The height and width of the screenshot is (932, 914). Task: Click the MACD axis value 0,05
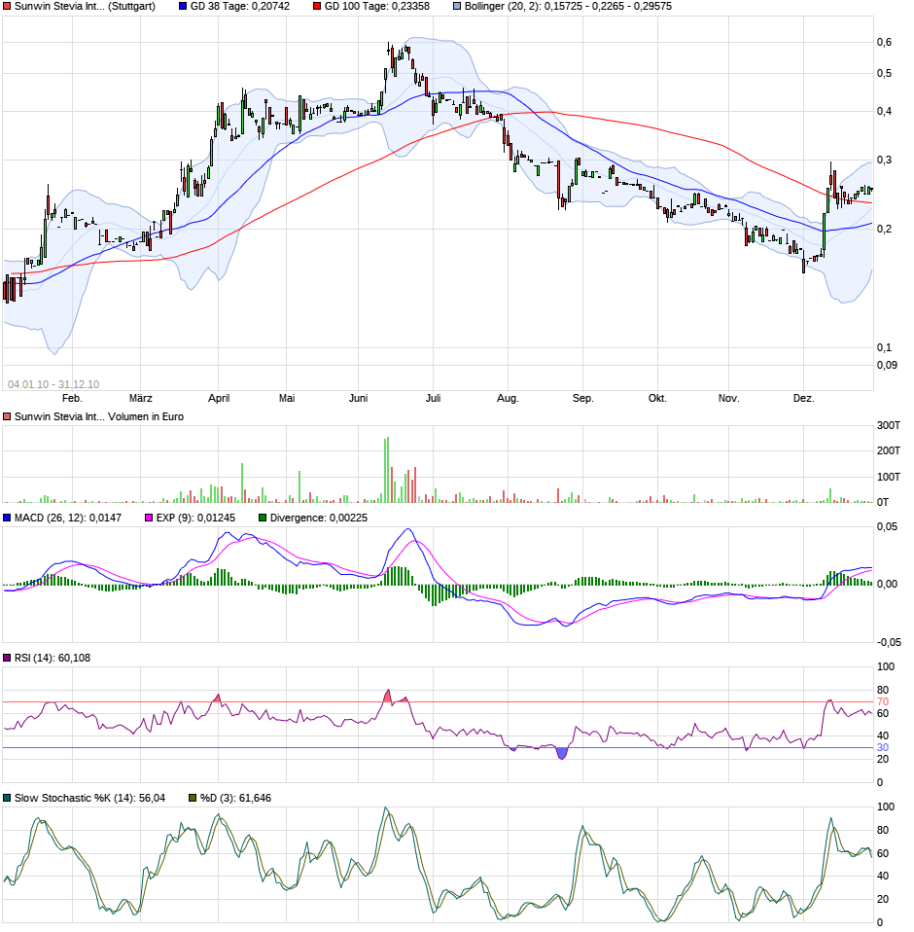pos(888,527)
